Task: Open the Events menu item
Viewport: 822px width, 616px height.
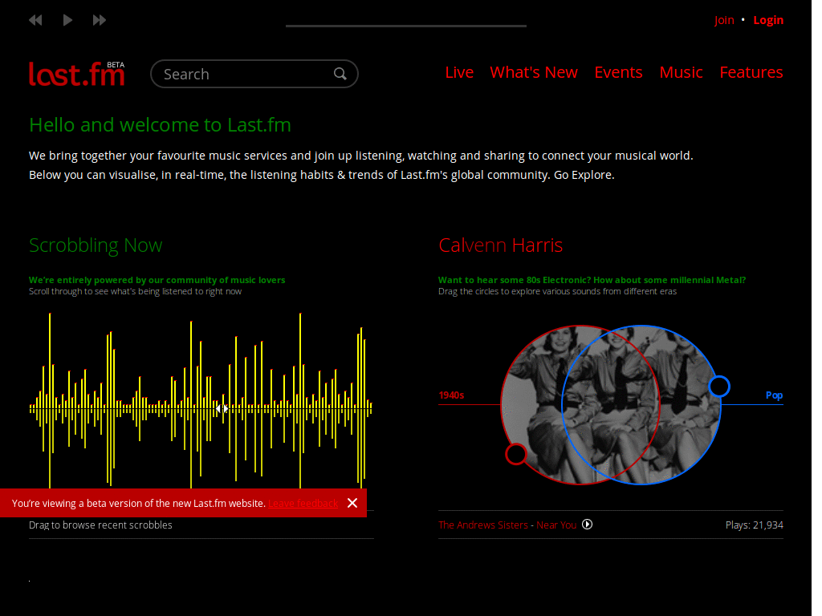Action: point(618,72)
